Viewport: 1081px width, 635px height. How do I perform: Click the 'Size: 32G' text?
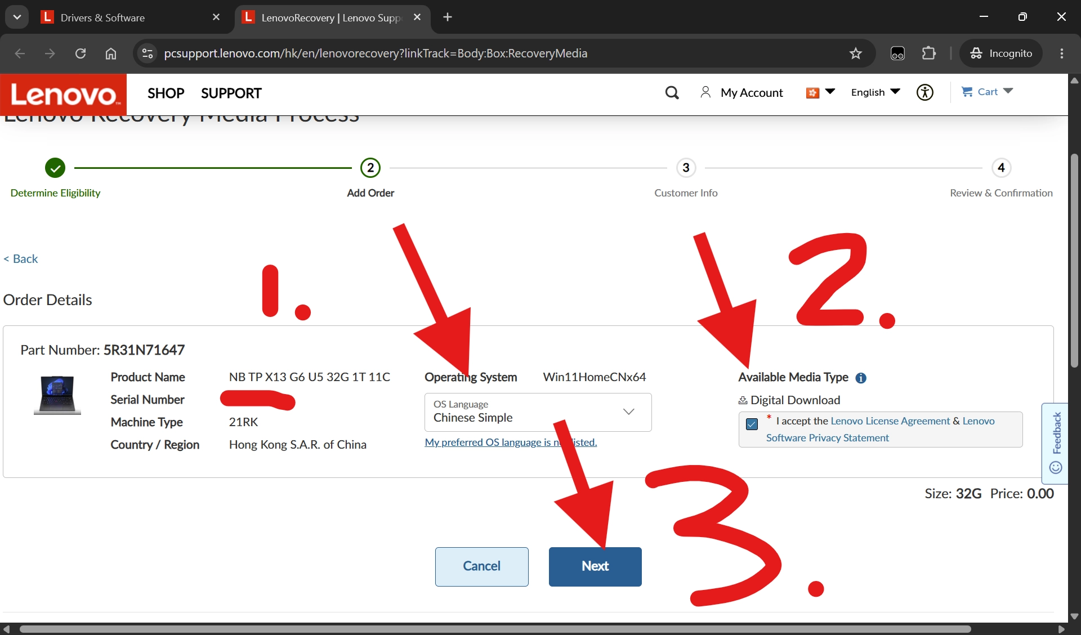tap(953, 494)
